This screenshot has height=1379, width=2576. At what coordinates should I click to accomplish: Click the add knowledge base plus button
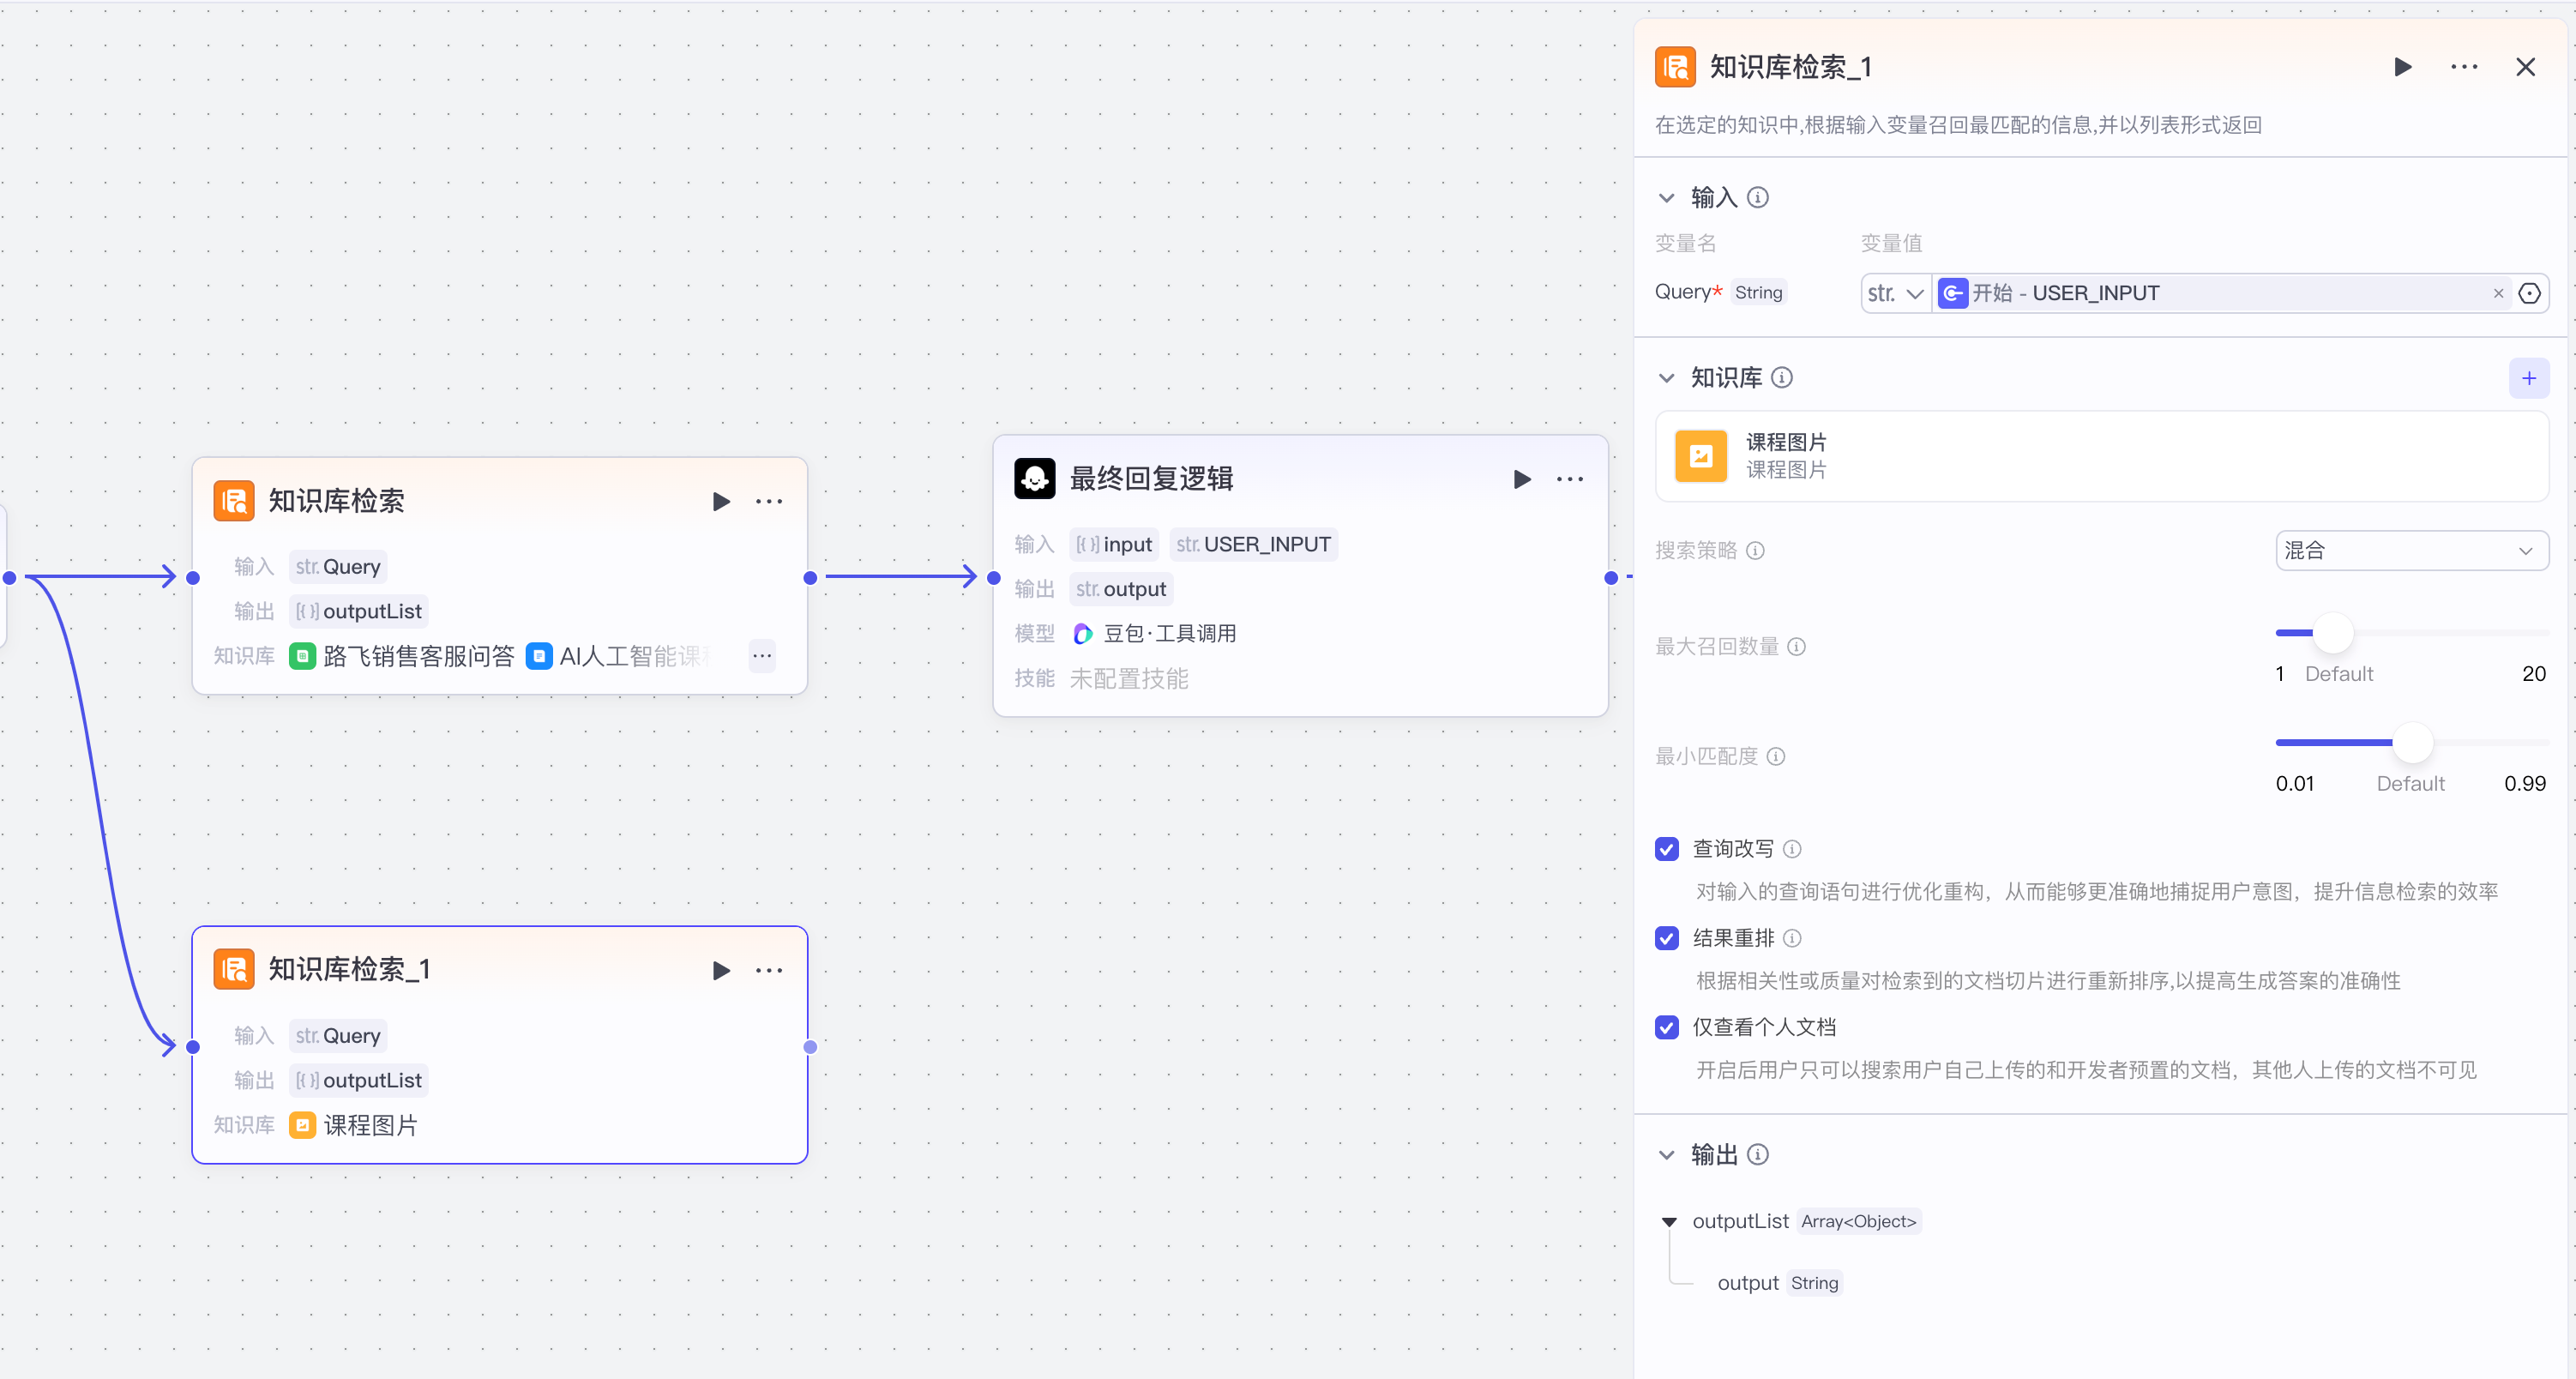tap(2528, 378)
